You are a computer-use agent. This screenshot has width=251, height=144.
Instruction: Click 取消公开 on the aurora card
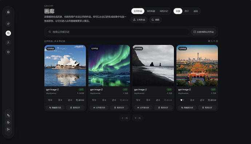pos(119,108)
